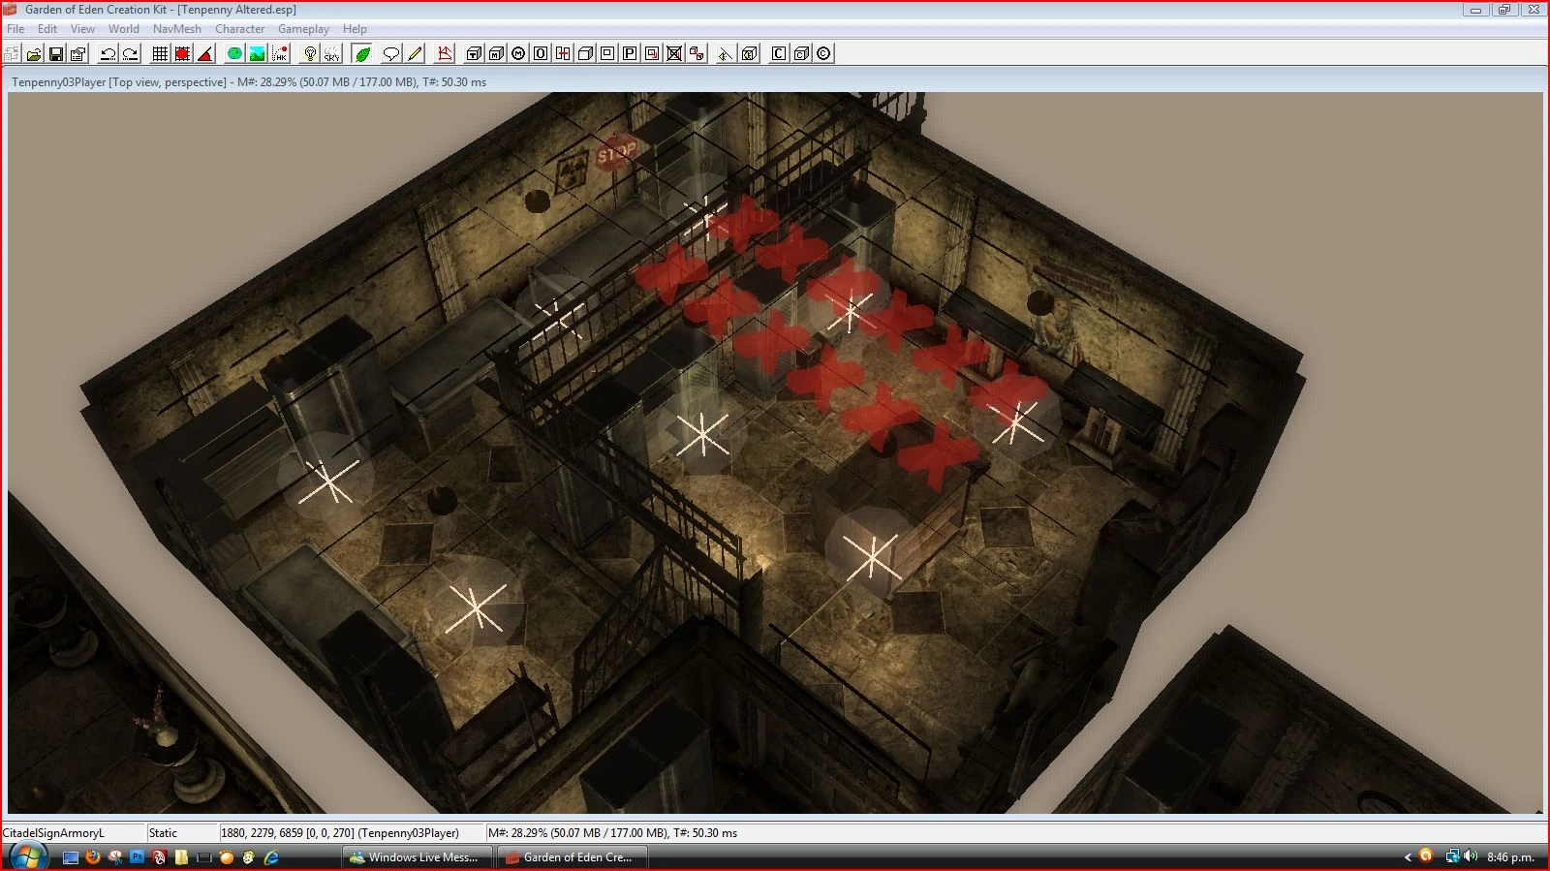
Task: Click the boxed O toolbar icon
Action: (x=541, y=53)
